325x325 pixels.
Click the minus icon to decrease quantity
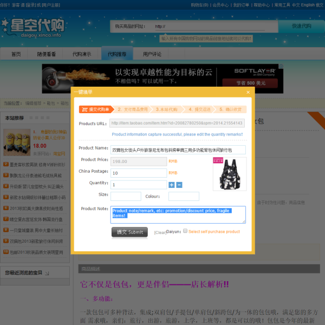[x=179, y=185]
